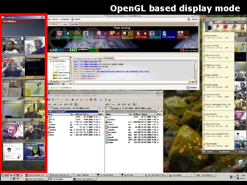
Task: Open the Configuration menu in Koala
Action: [x=64, y=19]
